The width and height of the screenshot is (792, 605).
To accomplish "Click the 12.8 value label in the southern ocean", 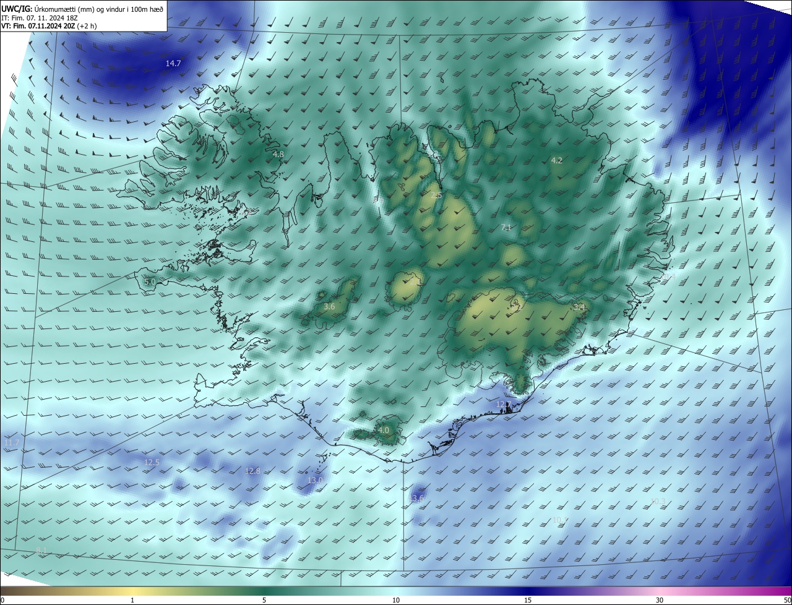I will pyautogui.click(x=252, y=471).
